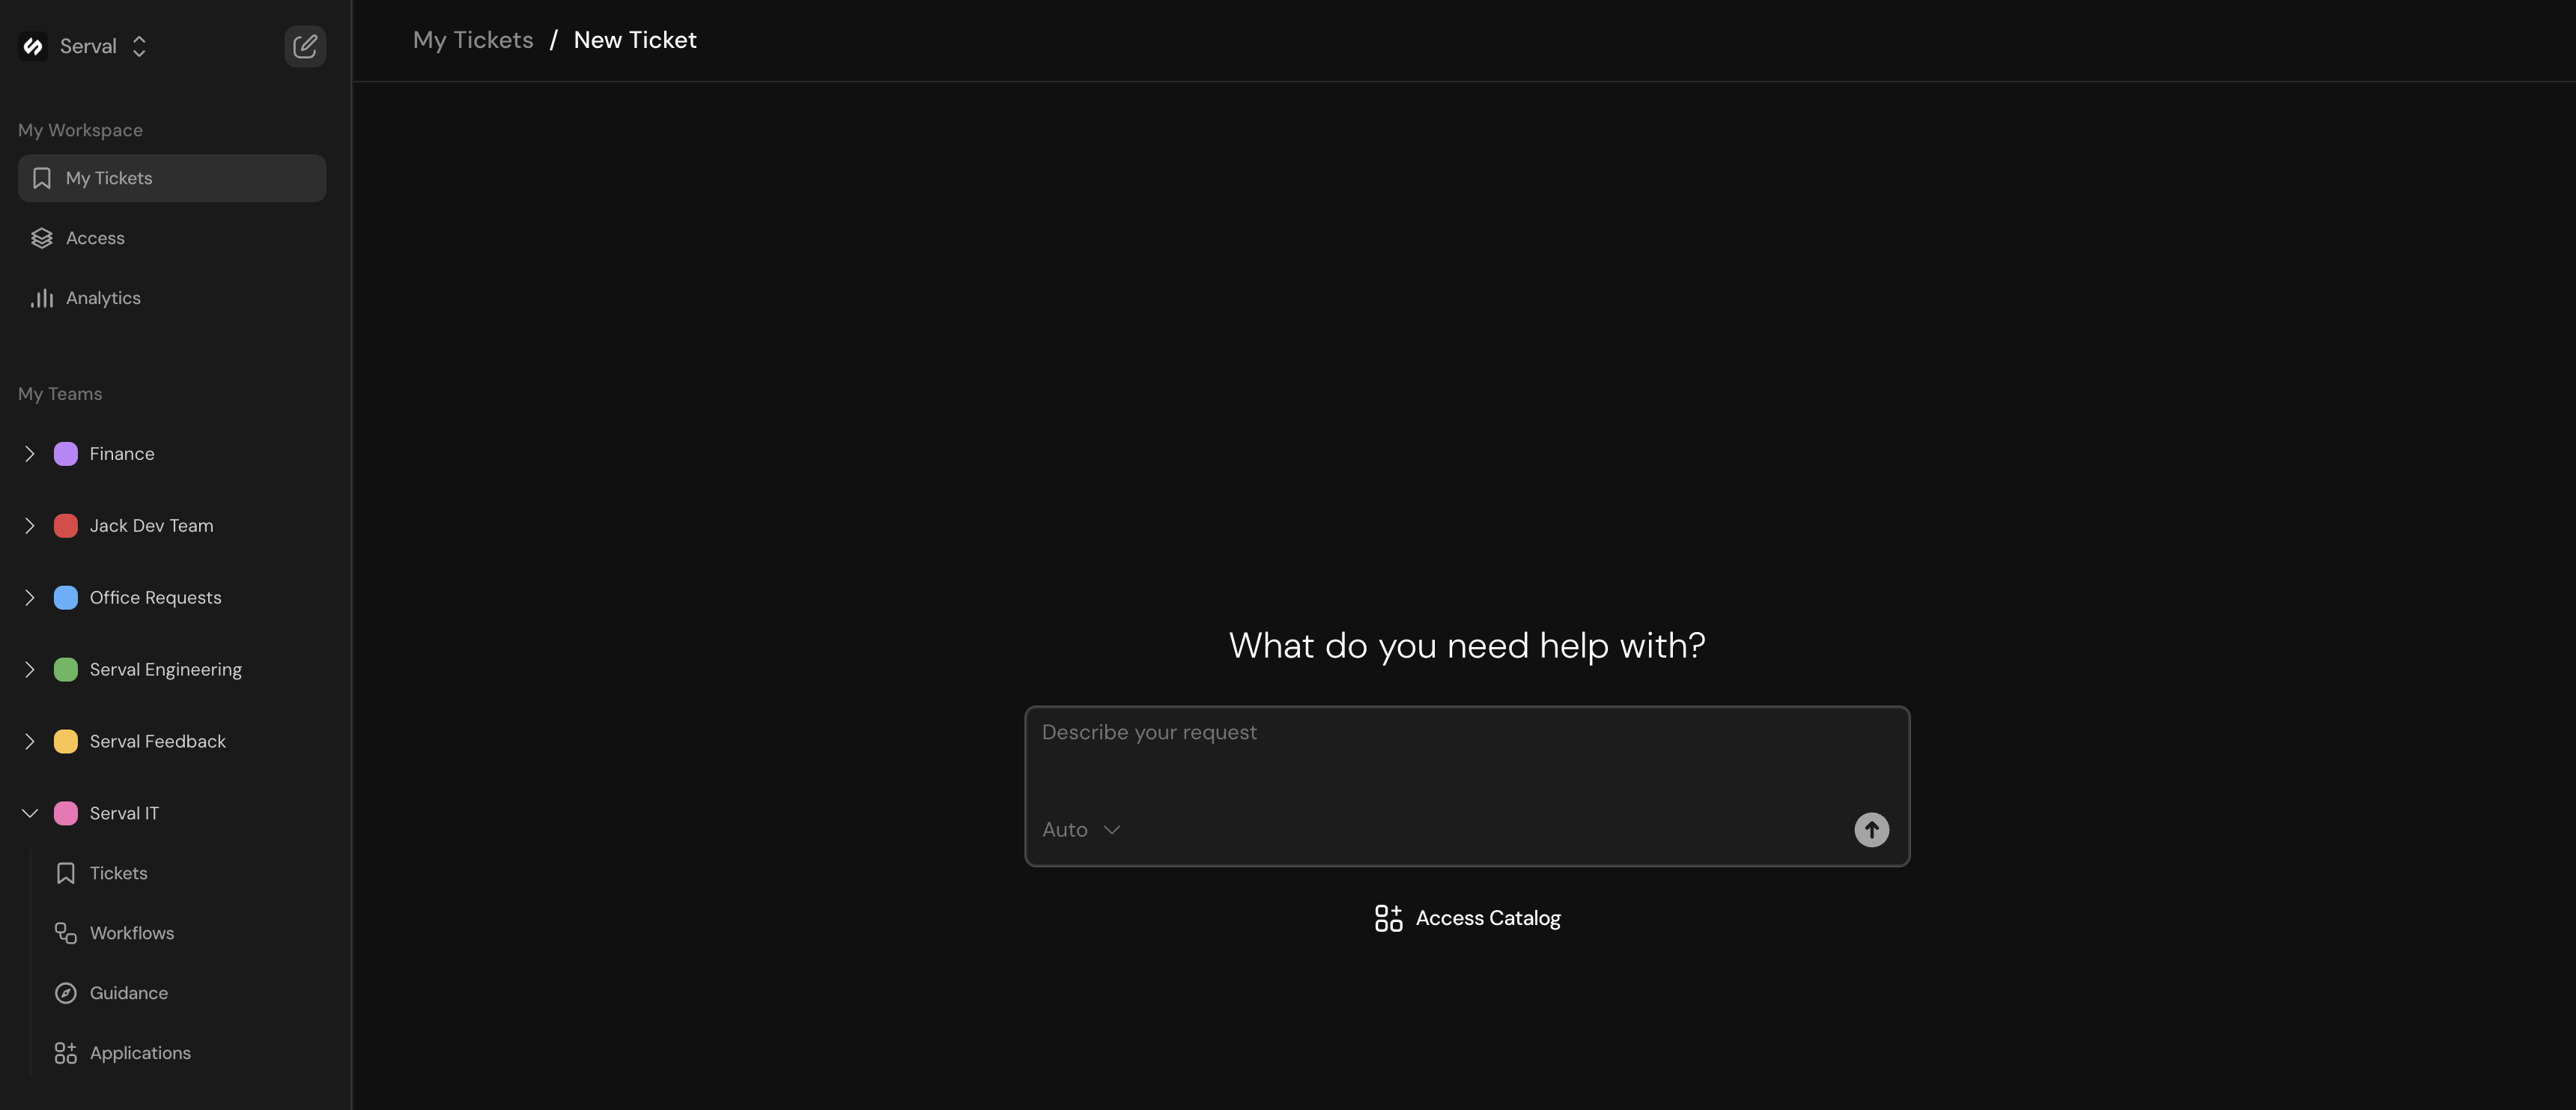This screenshot has height=1110, width=2576.
Task: Open Analytics via the bar chart icon
Action: 42,297
